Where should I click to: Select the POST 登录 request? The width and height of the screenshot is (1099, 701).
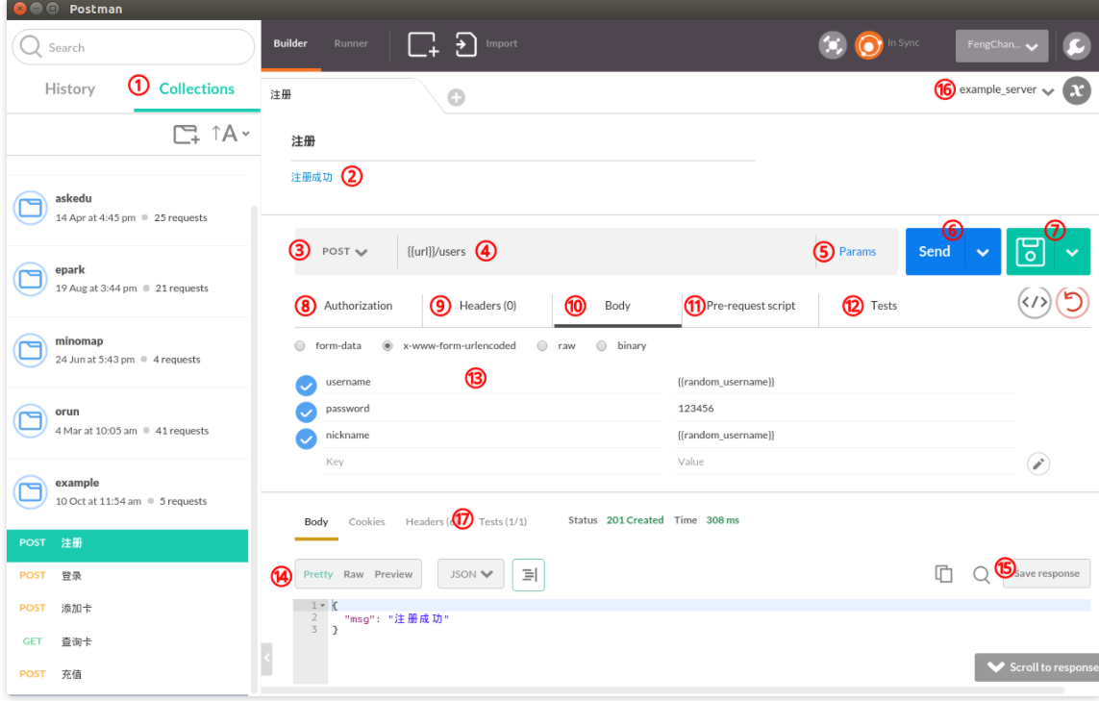(128, 576)
